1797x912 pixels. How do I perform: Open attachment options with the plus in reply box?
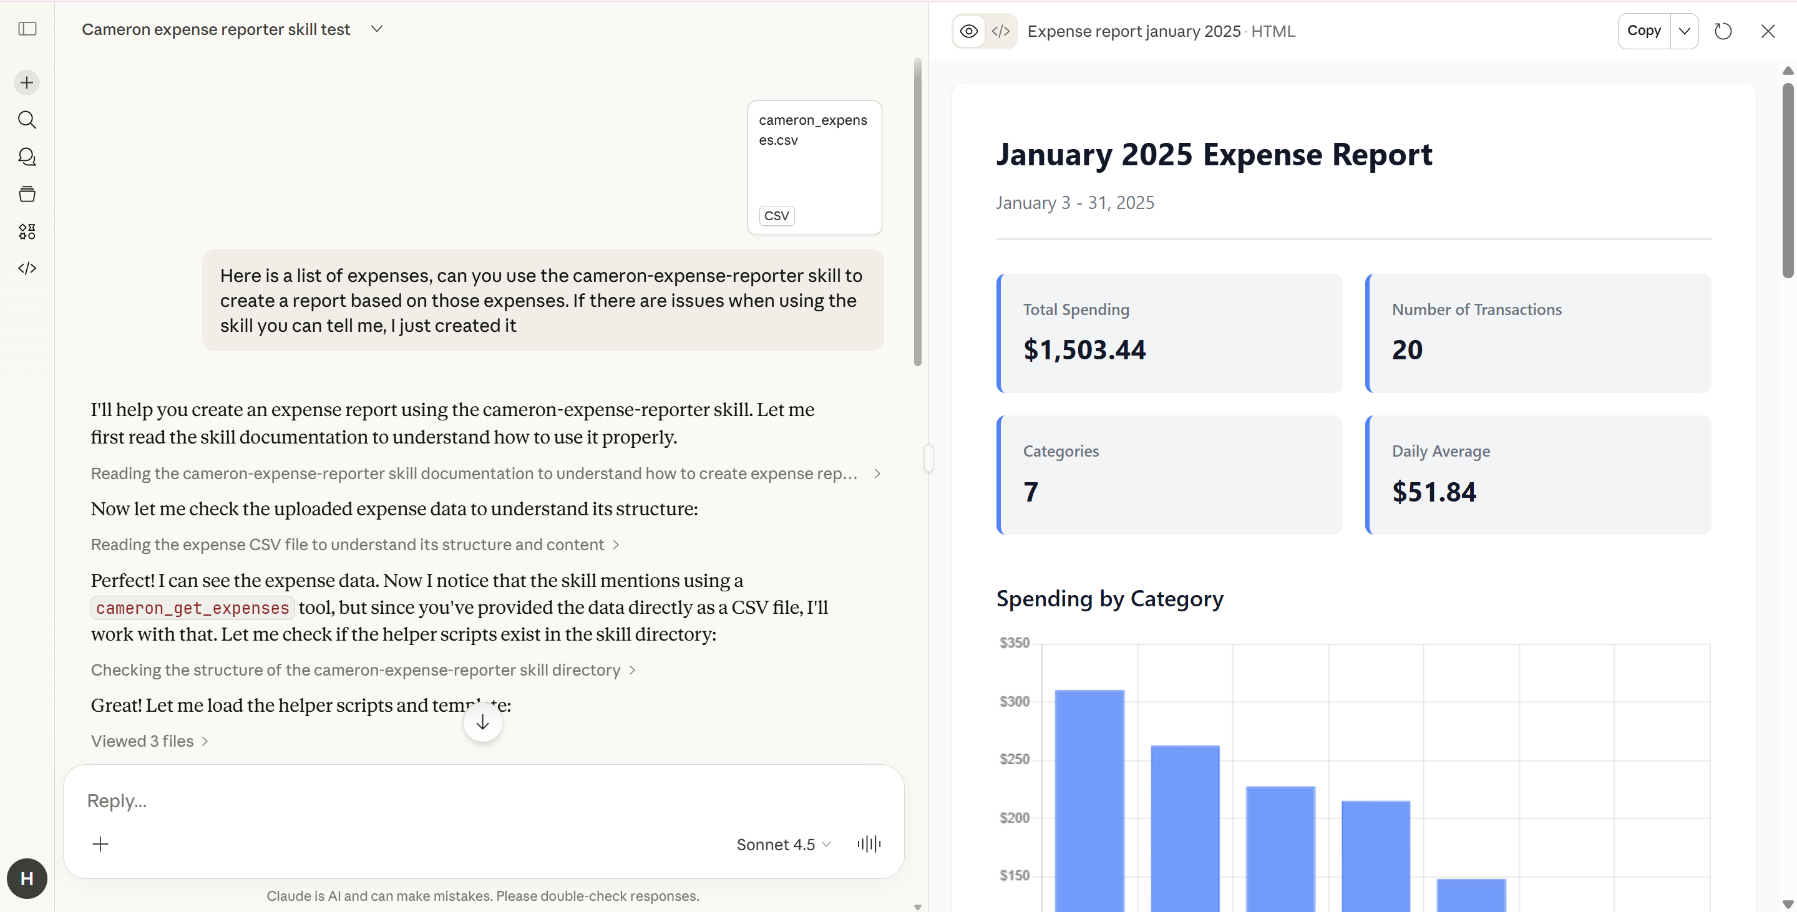tap(100, 843)
